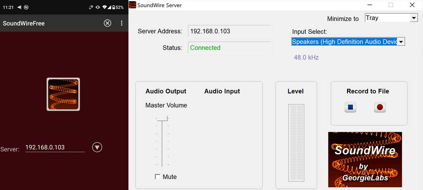Open the three-dot overflow menu in SoundWireFree
This screenshot has height=190, width=423.
click(x=122, y=23)
